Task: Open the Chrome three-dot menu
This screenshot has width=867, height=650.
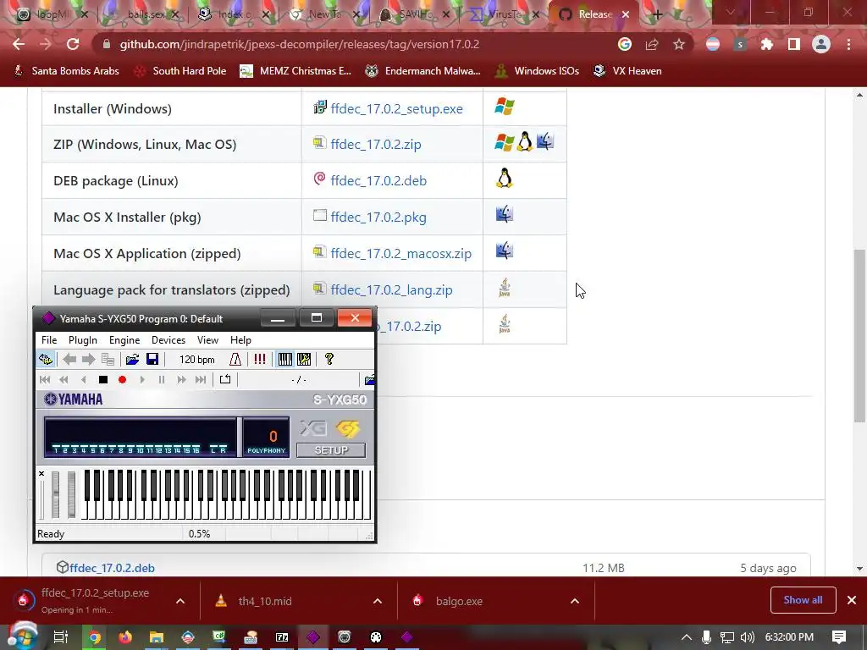Action: (x=848, y=44)
